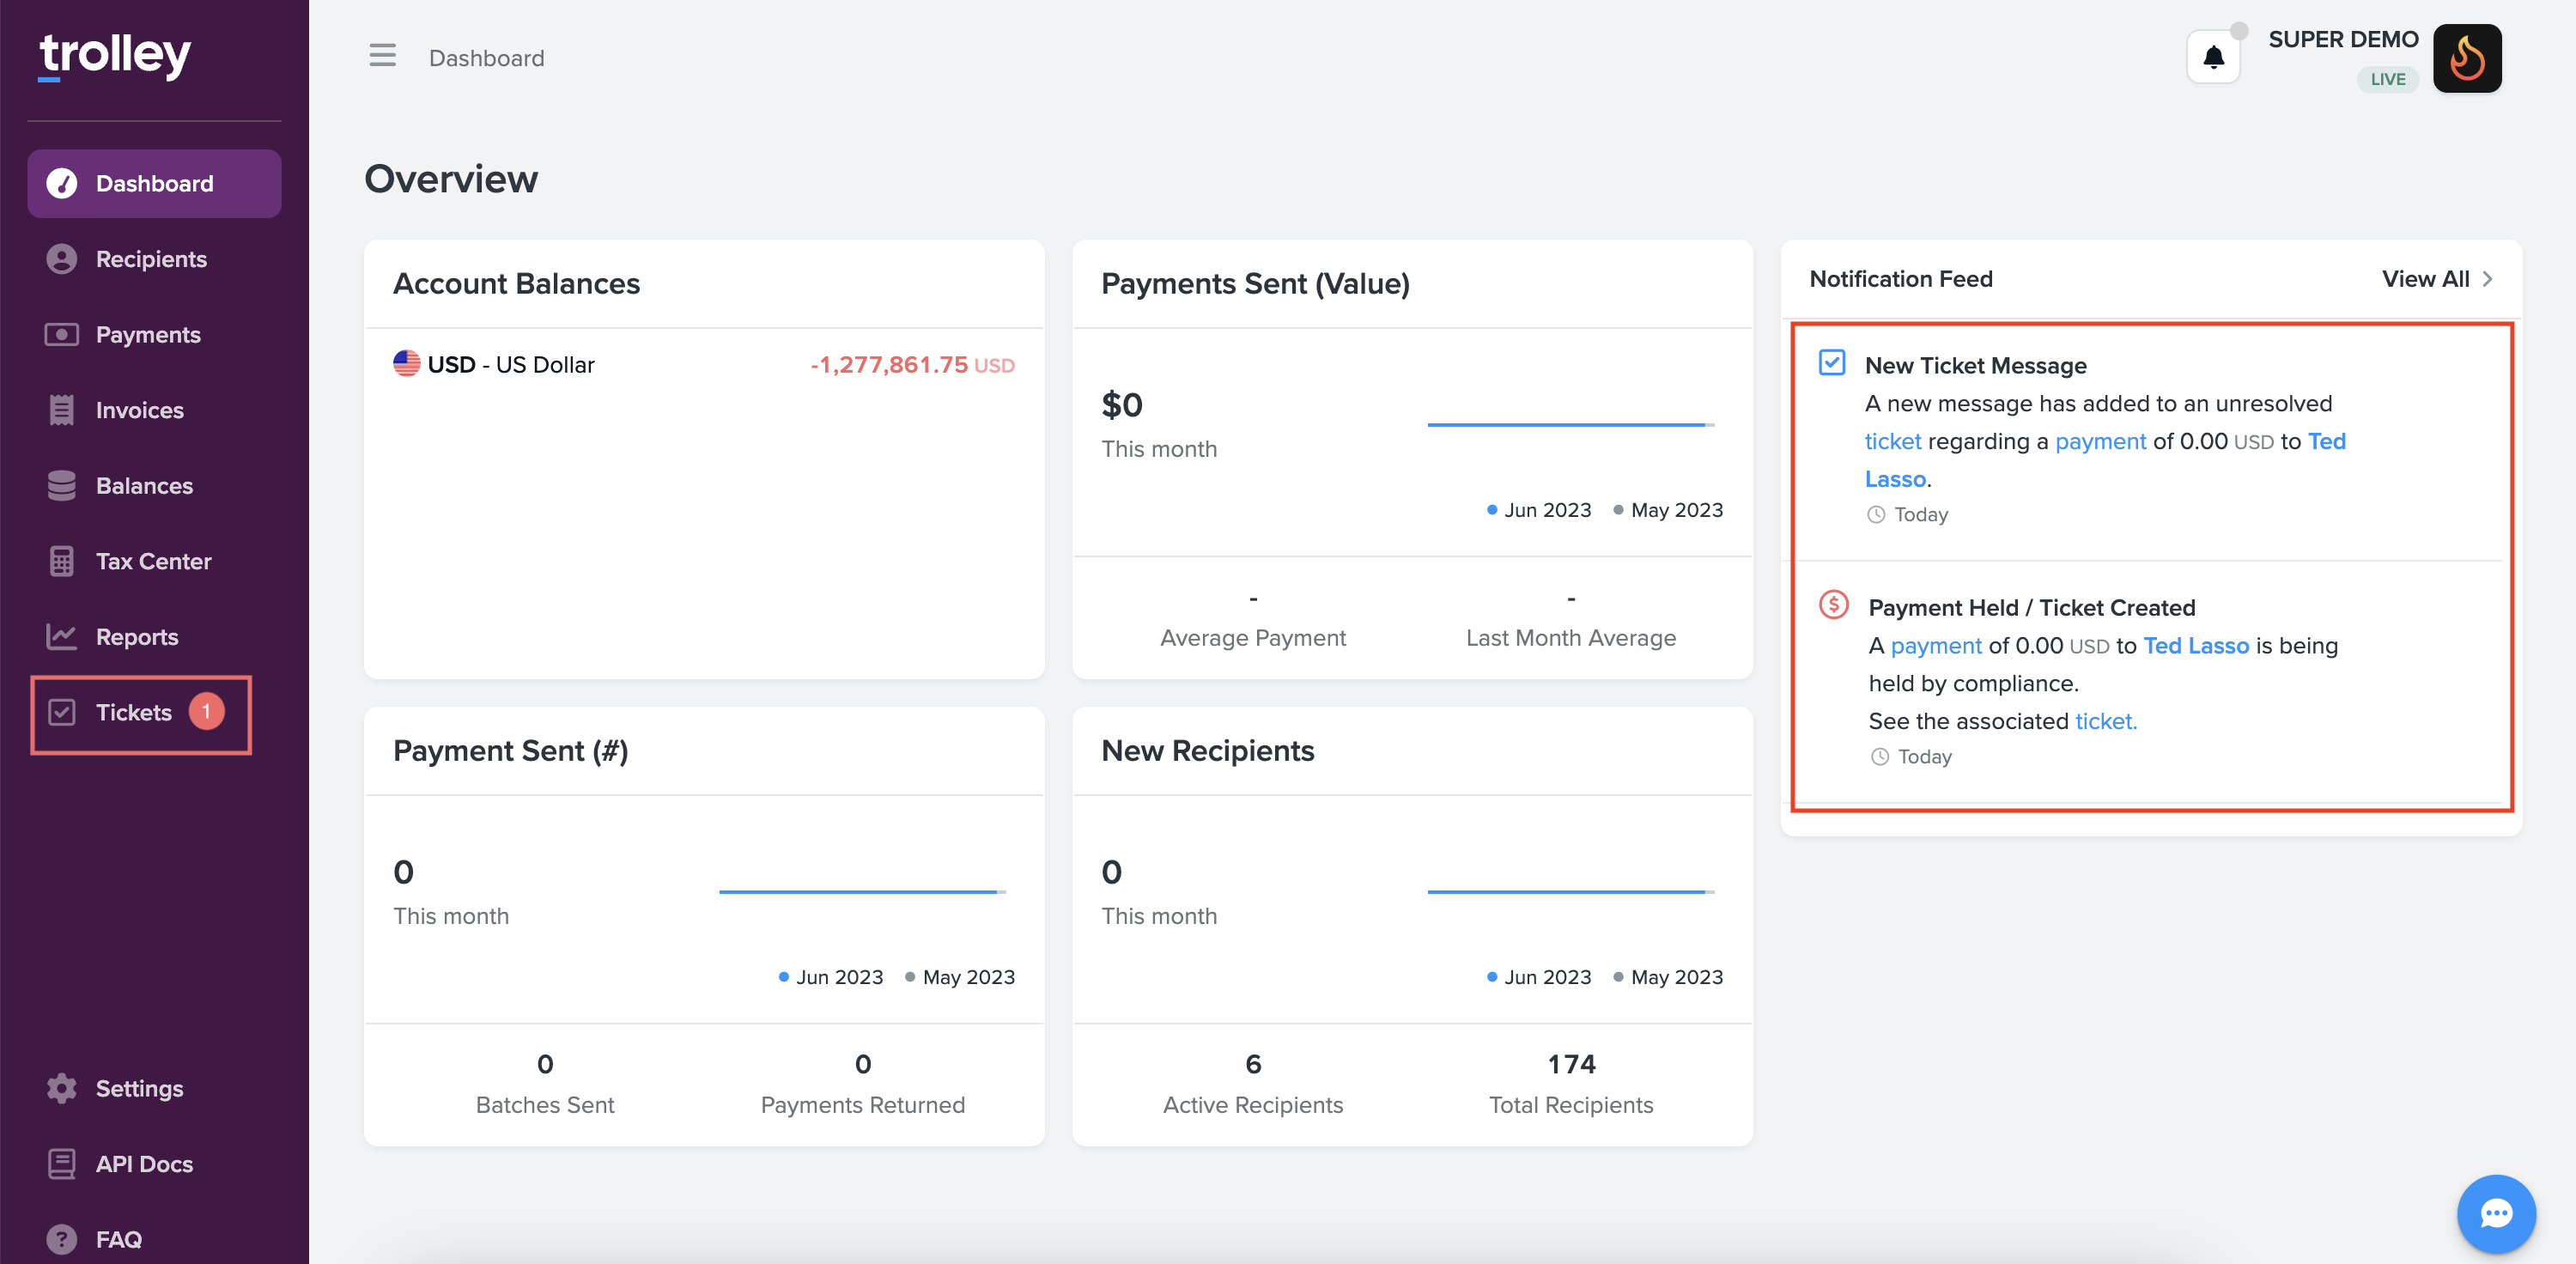
Task: Click the New Ticket Message checkbox icon
Action: 1831,362
